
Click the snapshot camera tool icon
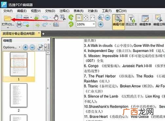(56, 24)
